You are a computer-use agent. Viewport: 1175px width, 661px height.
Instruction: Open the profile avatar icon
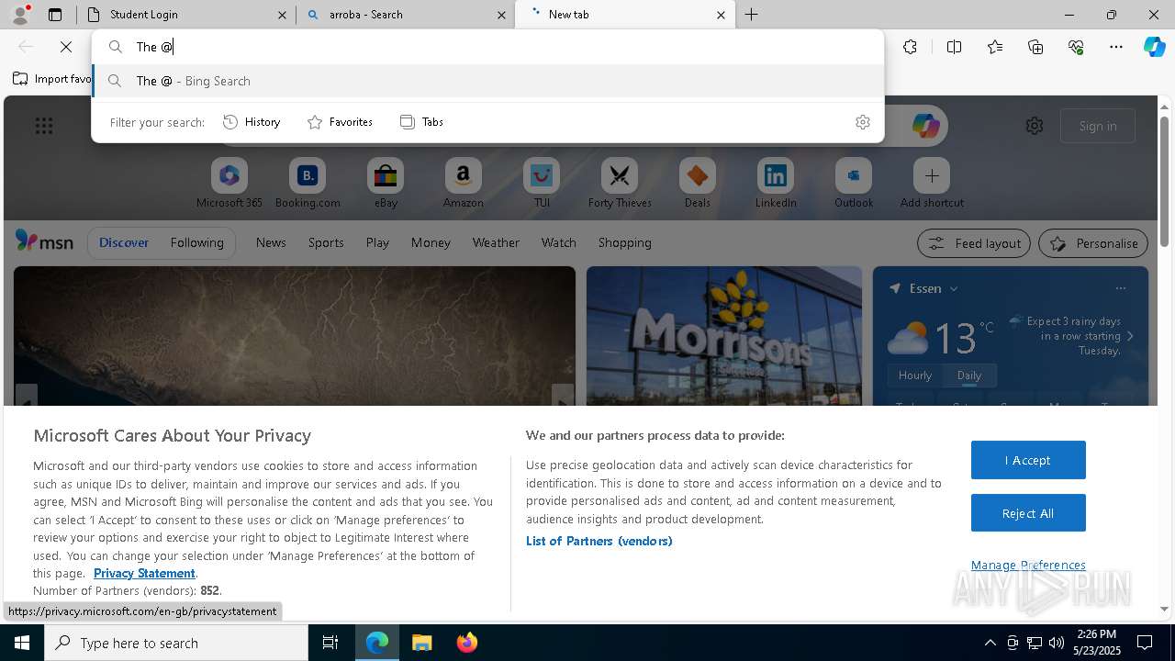[20, 15]
